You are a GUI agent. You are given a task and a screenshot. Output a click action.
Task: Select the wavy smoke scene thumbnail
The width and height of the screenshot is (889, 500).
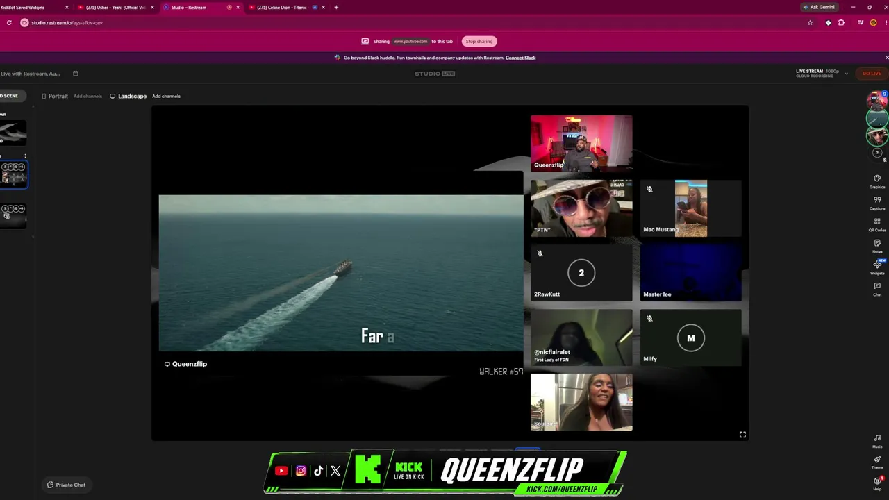(x=13, y=132)
